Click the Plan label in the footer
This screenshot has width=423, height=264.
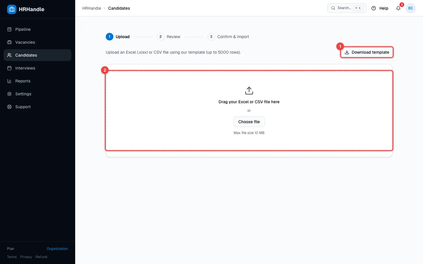click(11, 249)
